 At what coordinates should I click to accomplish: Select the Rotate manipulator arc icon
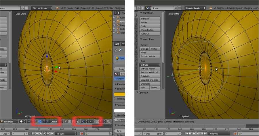(x=43, y=122)
